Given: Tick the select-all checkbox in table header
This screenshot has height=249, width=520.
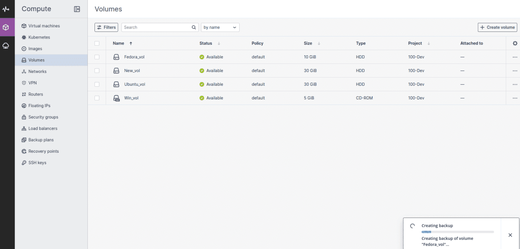Looking at the screenshot, I should click(97, 44).
